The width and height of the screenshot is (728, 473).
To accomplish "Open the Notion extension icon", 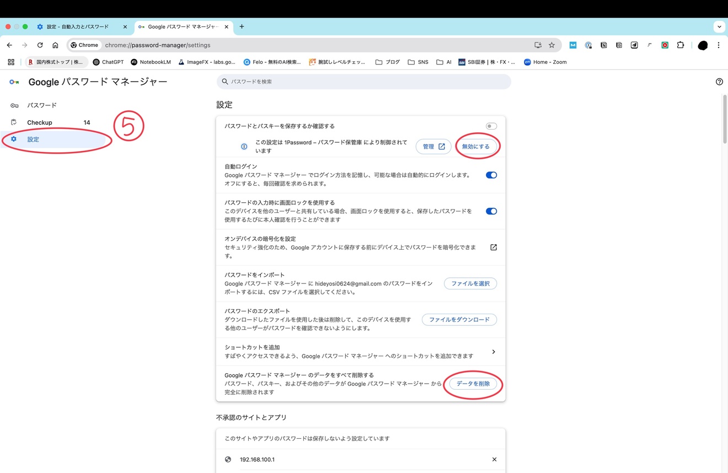I will (604, 45).
